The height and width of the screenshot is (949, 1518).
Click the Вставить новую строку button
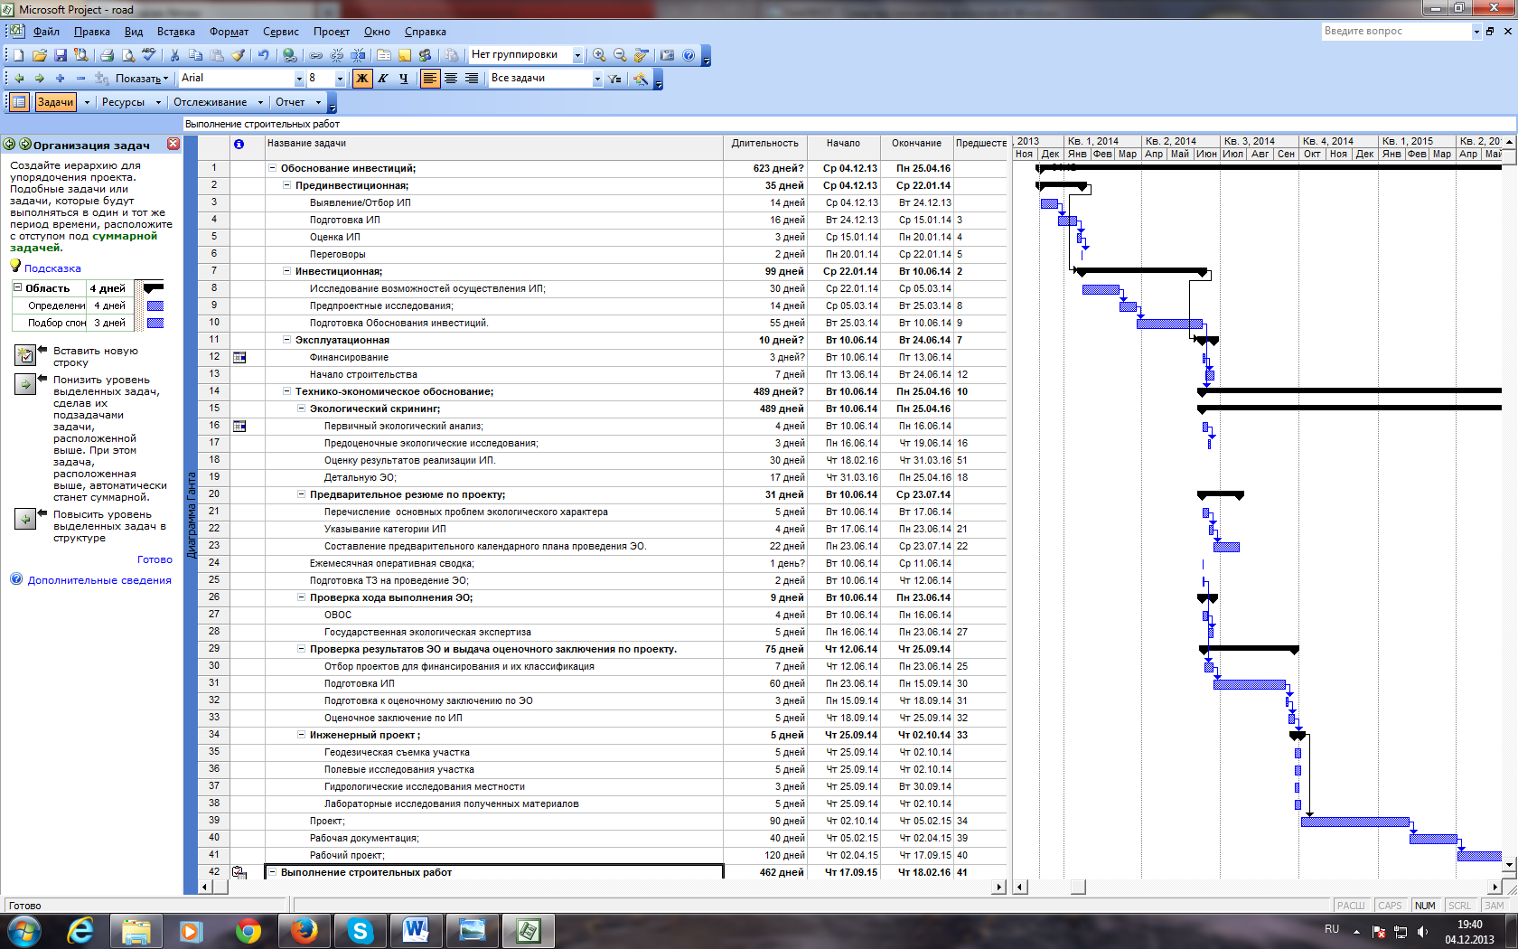[x=25, y=355]
